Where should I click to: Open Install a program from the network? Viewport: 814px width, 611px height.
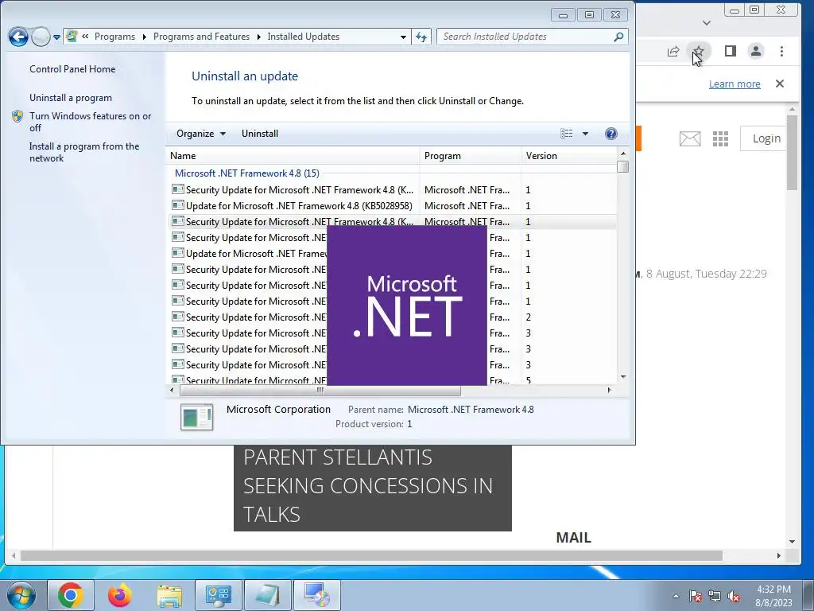84,152
